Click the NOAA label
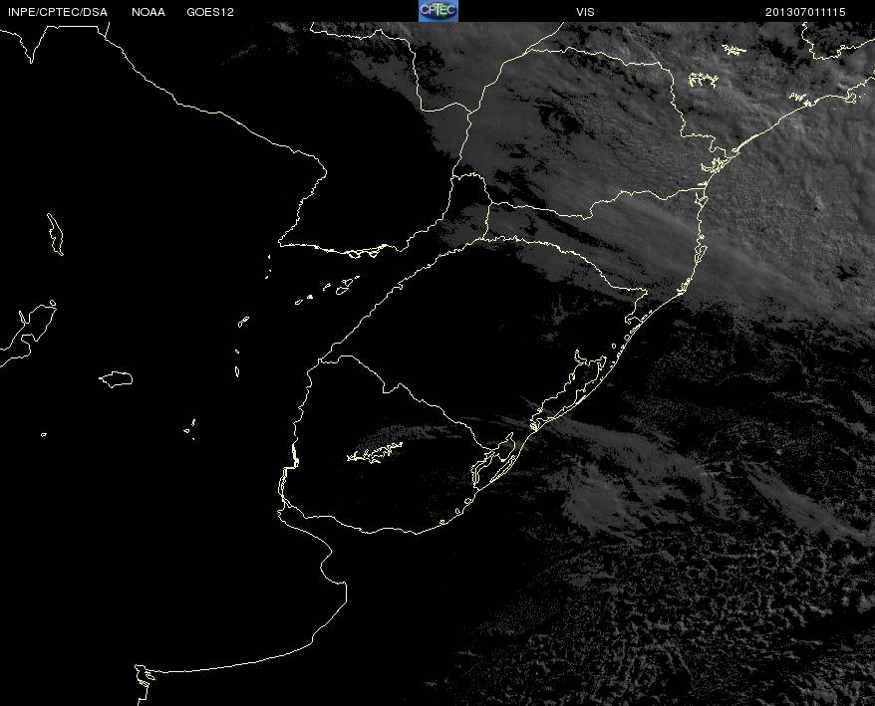Image resolution: width=875 pixels, height=706 pixels. pos(148,12)
